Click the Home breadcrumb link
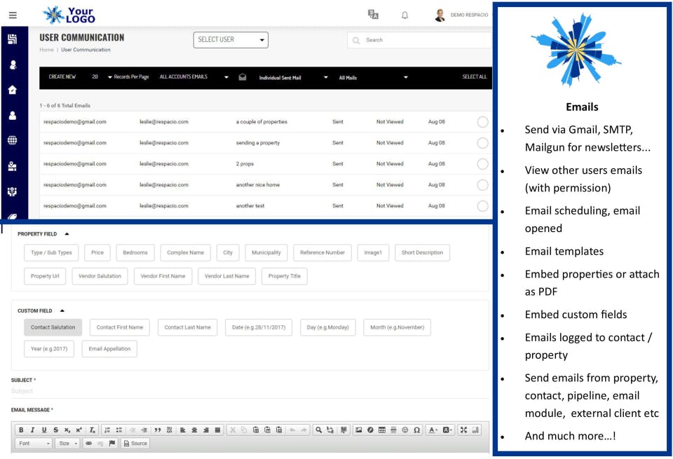The height and width of the screenshot is (459, 673). point(46,50)
